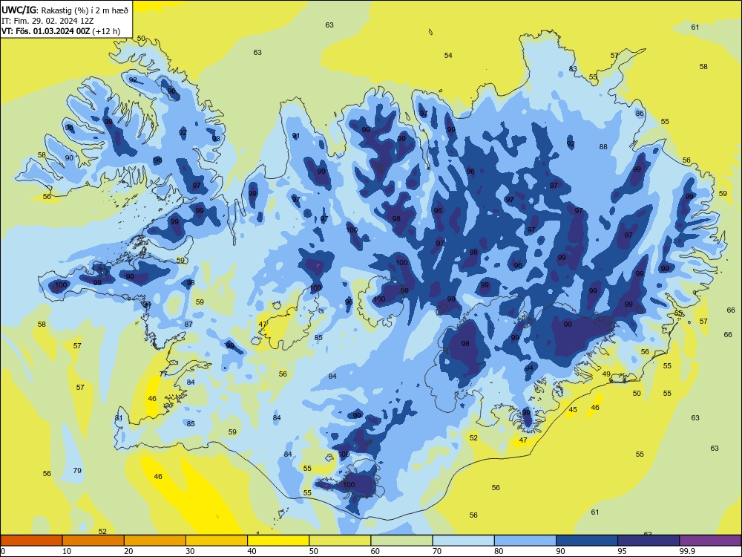This screenshot has height=557, width=742.
Task: Select the map value '88'
Action: 603,147
